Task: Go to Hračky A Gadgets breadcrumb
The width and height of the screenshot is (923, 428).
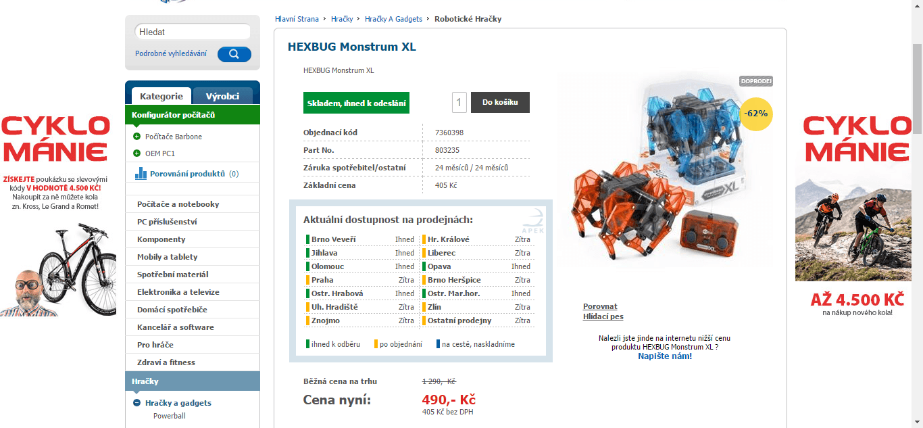Action: coord(393,19)
